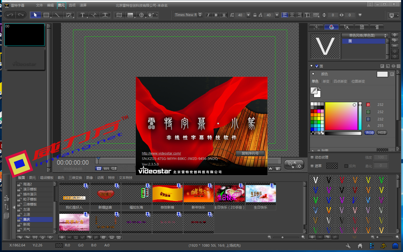Image resolution: width=403 pixels, height=252 pixels.
Task: Switch to vertical text layout icon
Action: pyautogui.click(x=308, y=15)
